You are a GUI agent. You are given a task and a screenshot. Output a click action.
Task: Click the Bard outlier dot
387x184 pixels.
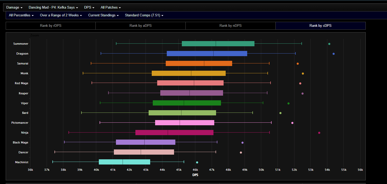coord(280,113)
